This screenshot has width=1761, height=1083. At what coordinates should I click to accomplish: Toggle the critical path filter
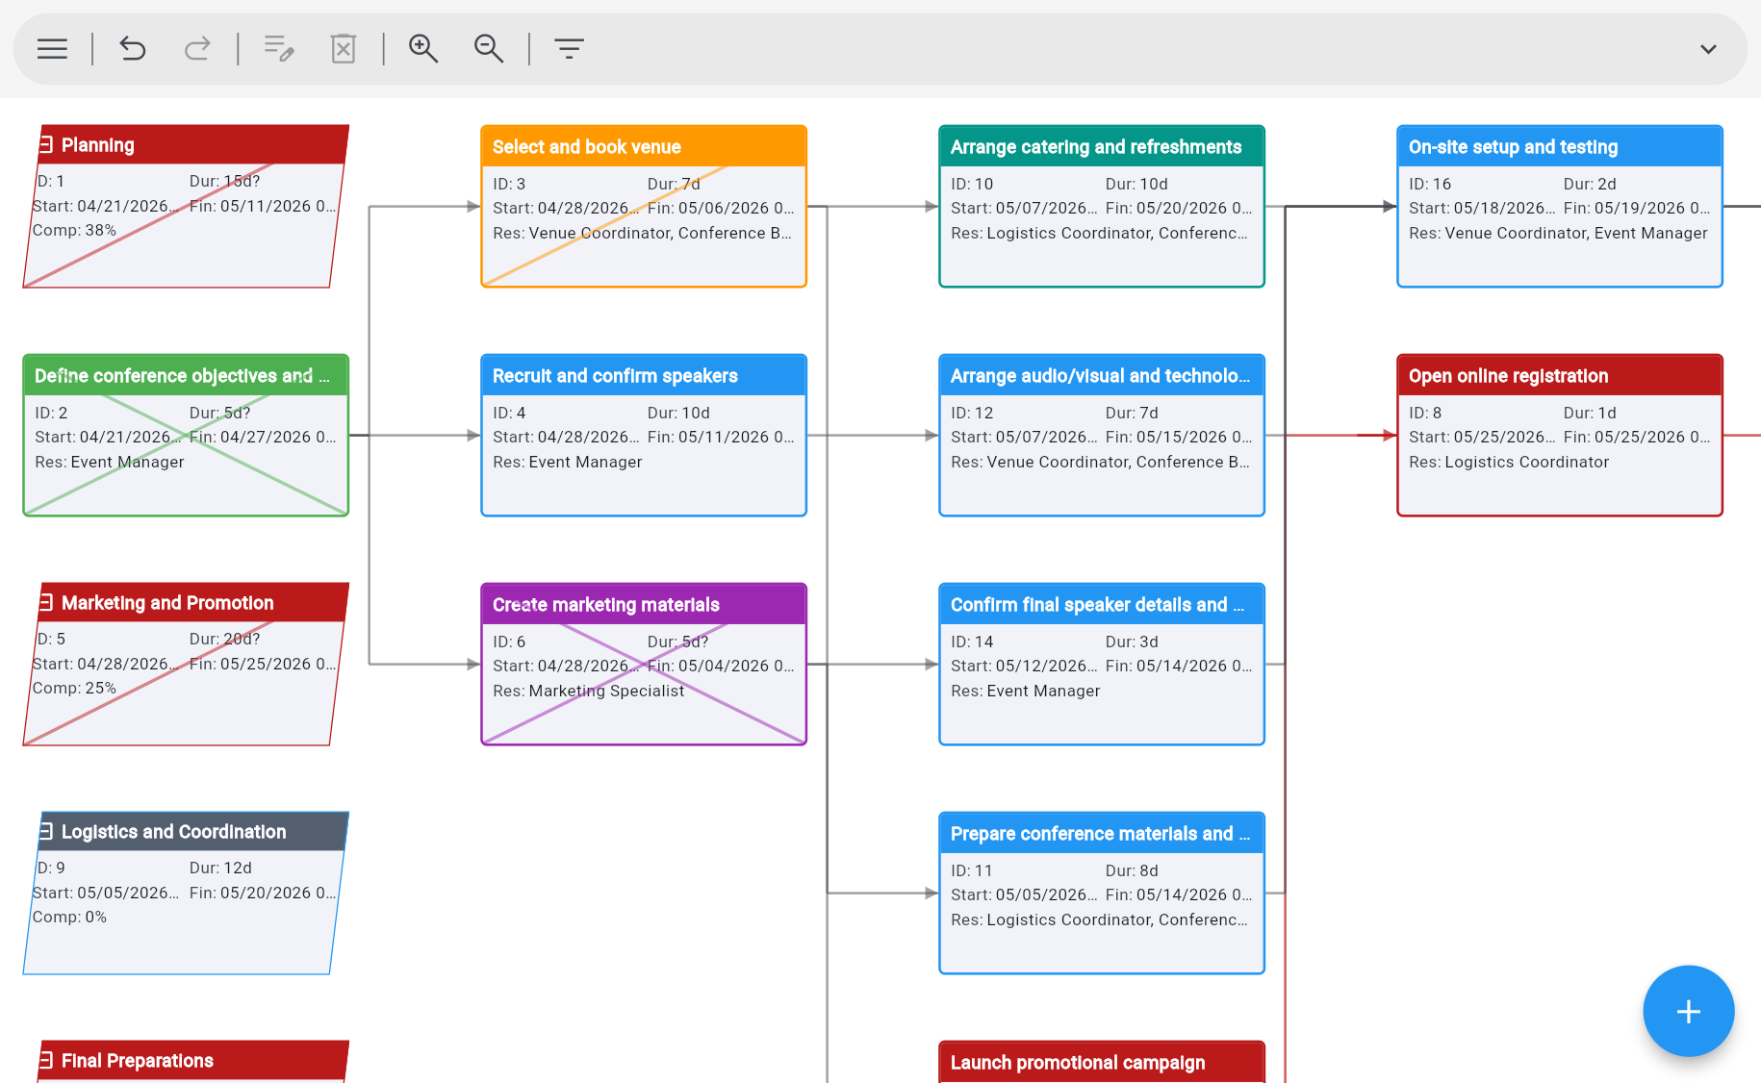[569, 48]
